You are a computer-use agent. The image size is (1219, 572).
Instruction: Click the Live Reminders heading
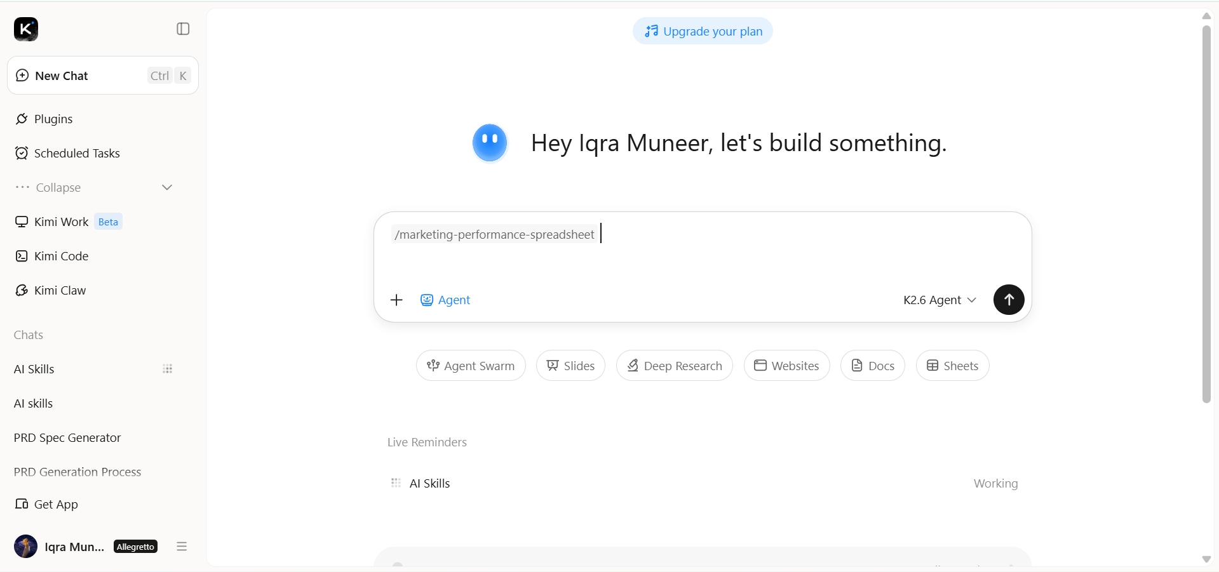[427, 442]
